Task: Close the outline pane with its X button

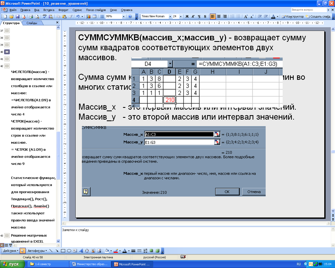Action: 57,23
